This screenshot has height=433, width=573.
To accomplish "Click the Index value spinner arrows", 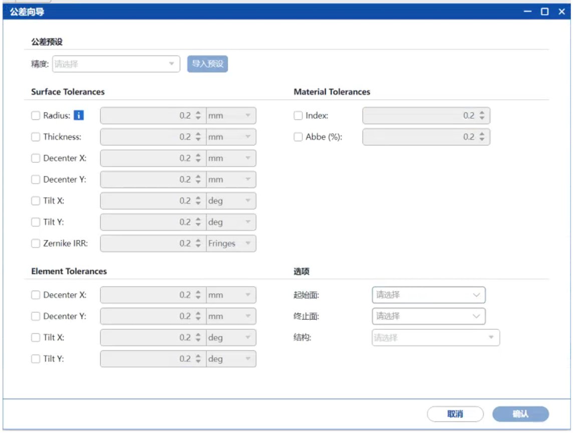I will coord(482,116).
